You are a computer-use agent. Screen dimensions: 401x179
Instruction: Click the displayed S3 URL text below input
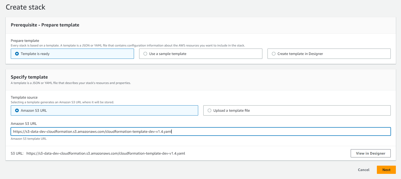(106, 153)
